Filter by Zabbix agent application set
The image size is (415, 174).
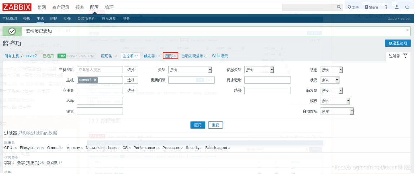point(216,148)
